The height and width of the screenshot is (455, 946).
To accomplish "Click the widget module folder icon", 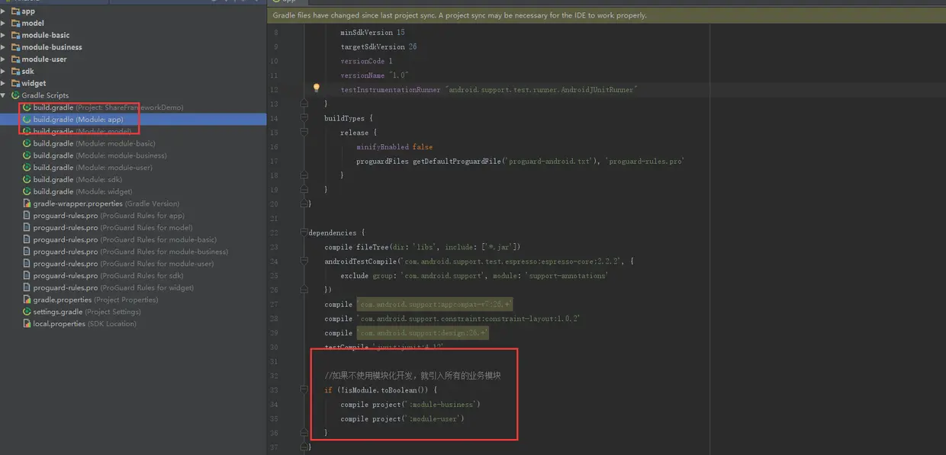I will tap(15, 83).
